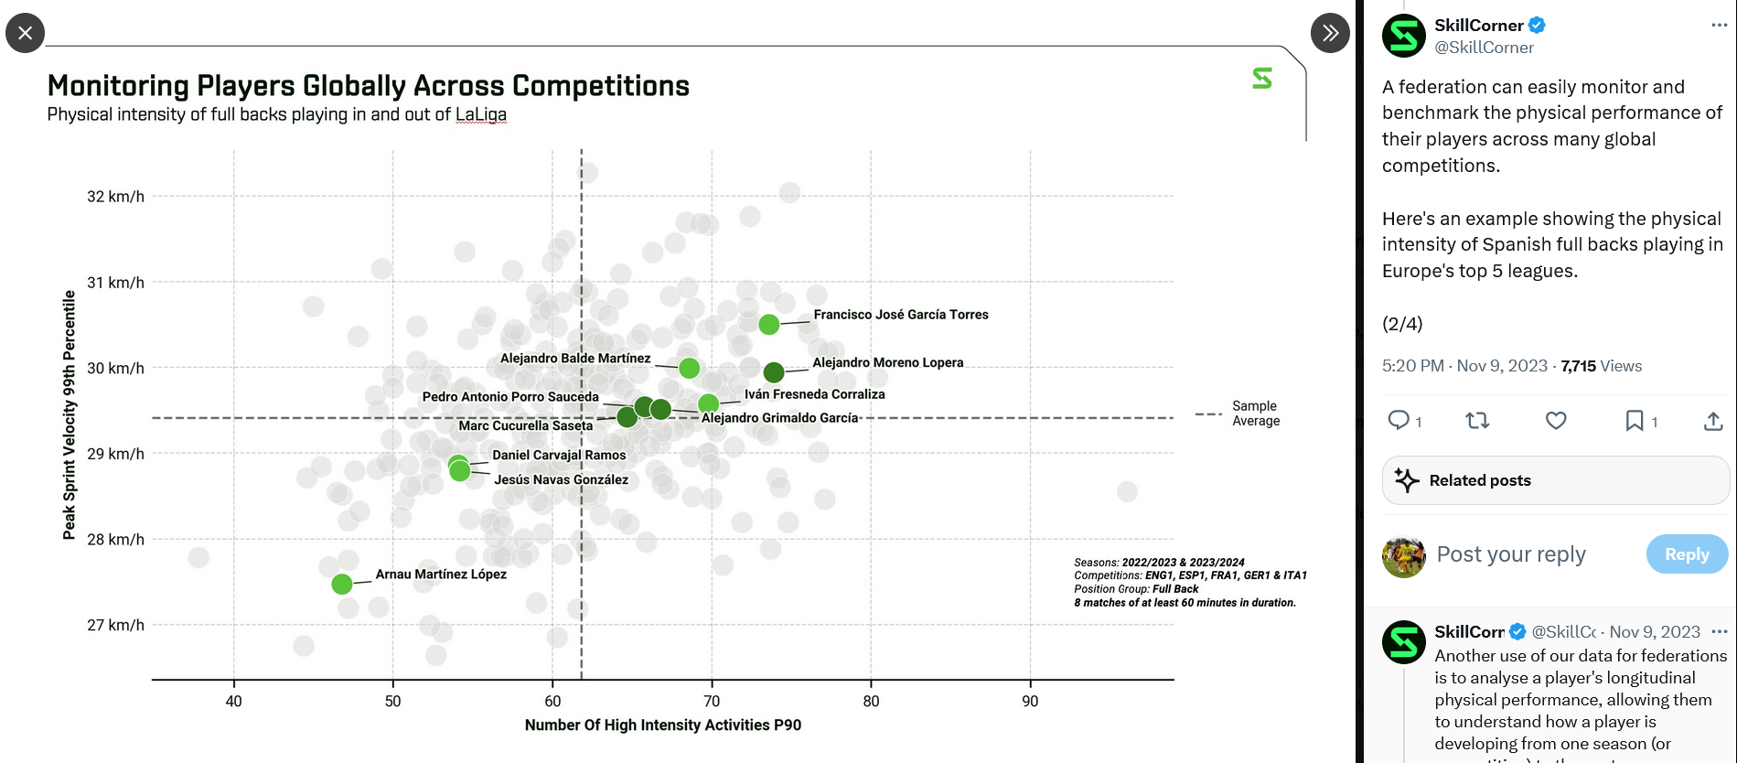Click your profile avatar beside reply box
The image size is (1737, 763).
[1404, 555]
